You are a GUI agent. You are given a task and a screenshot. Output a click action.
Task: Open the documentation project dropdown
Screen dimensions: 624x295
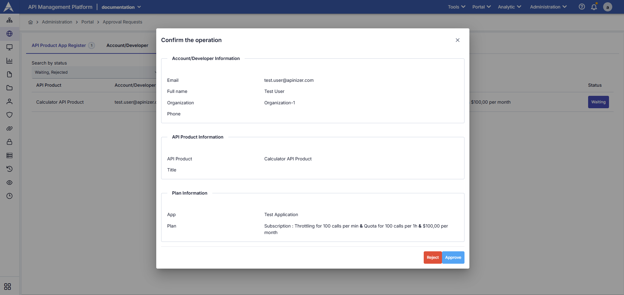coord(121,7)
